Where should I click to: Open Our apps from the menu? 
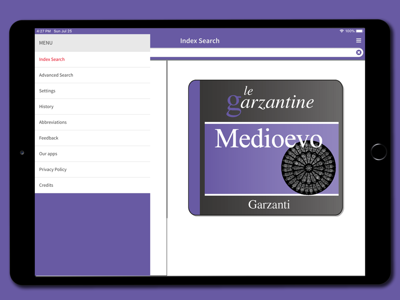pyautogui.click(x=92, y=154)
